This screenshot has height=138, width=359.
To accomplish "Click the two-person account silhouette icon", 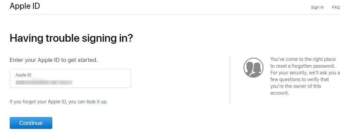I will pos(253,68).
